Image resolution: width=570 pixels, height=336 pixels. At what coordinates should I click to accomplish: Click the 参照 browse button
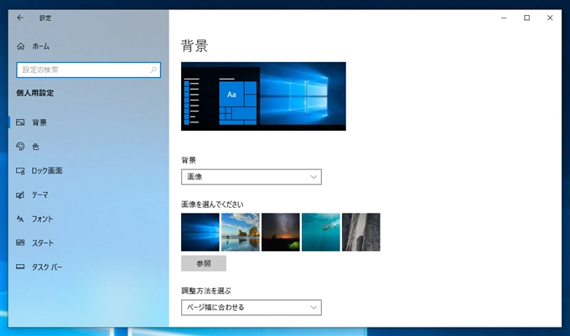pyautogui.click(x=204, y=263)
